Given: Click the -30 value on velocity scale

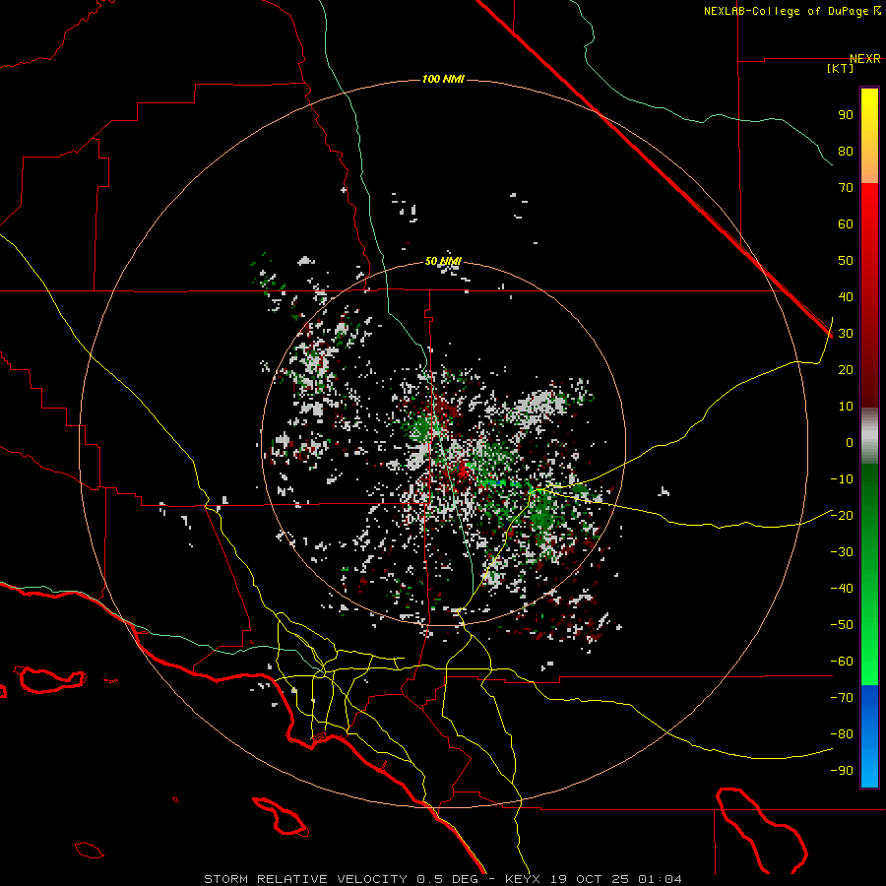Looking at the screenshot, I should point(842,552).
